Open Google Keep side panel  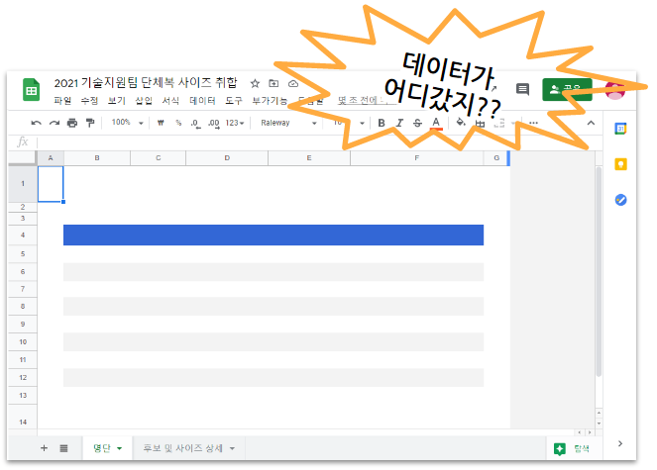pos(620,164)
